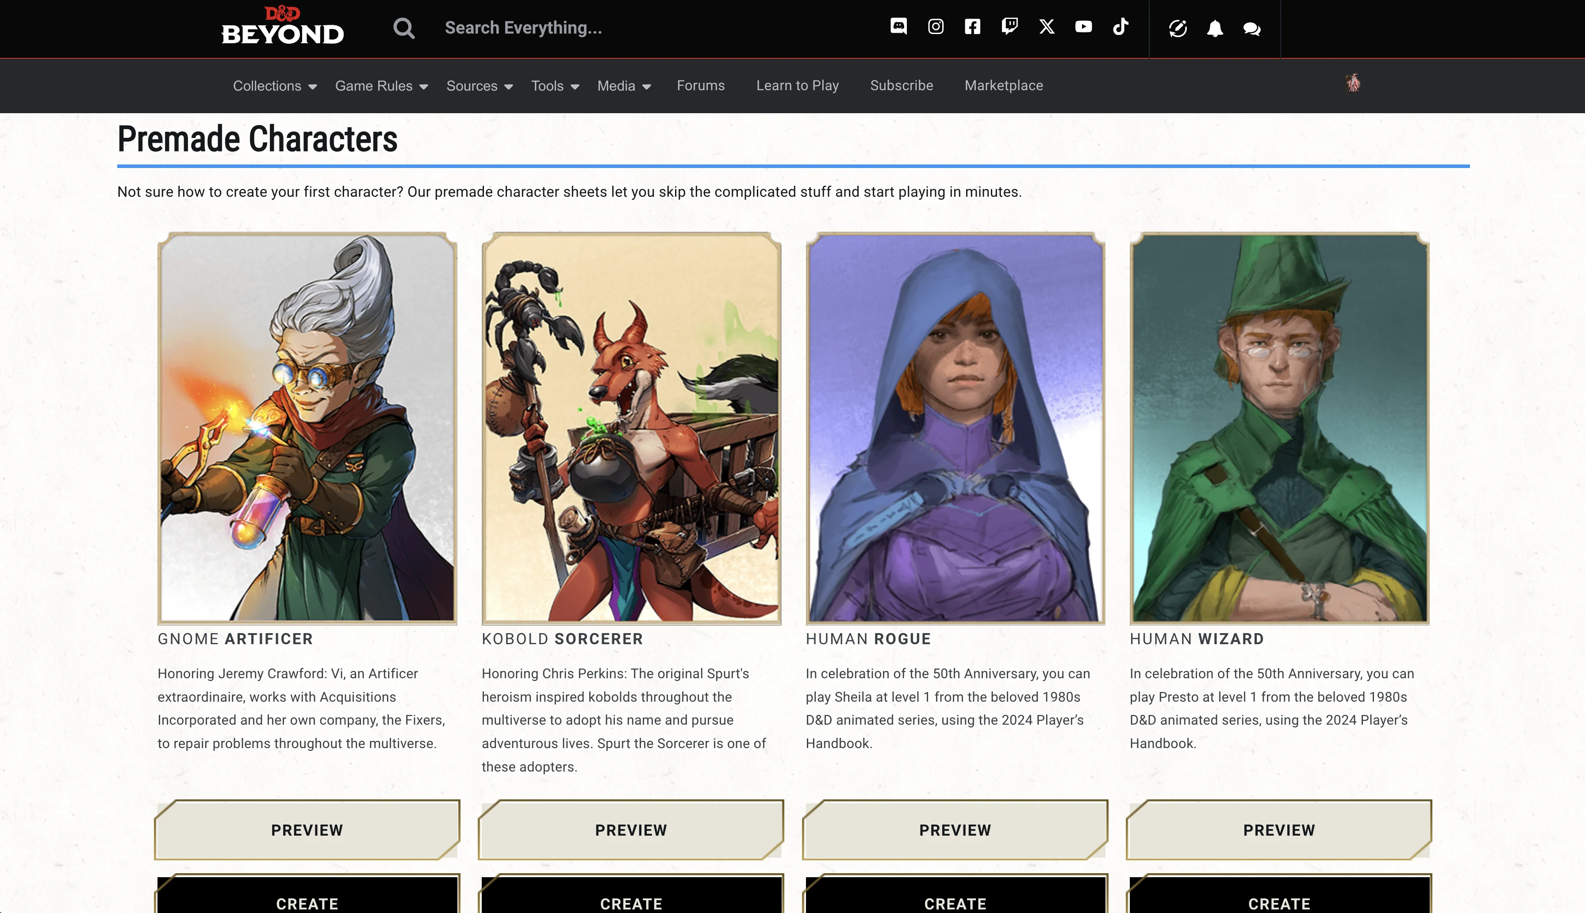The height and width of the screenshot is (913, 1585).
Task: Click the KOBOLD SORCERER title text
Action: [x=562, y=639]
